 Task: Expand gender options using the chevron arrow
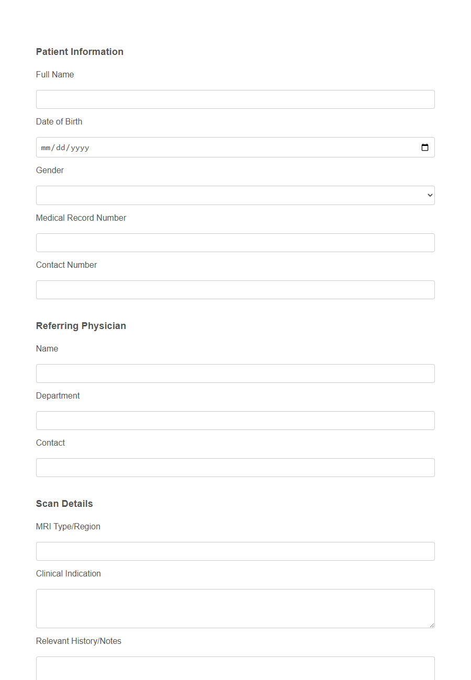(429, 195)
